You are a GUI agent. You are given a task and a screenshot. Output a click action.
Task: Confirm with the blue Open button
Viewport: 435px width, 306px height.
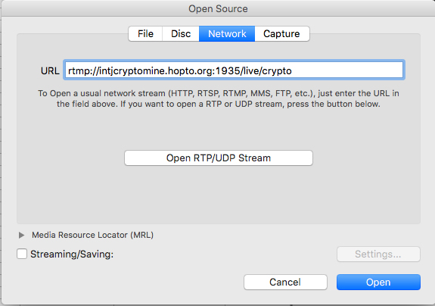(378, 282)
